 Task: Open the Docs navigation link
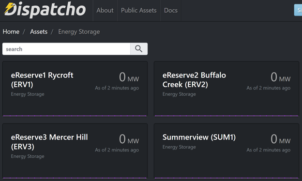pos(171,10)
